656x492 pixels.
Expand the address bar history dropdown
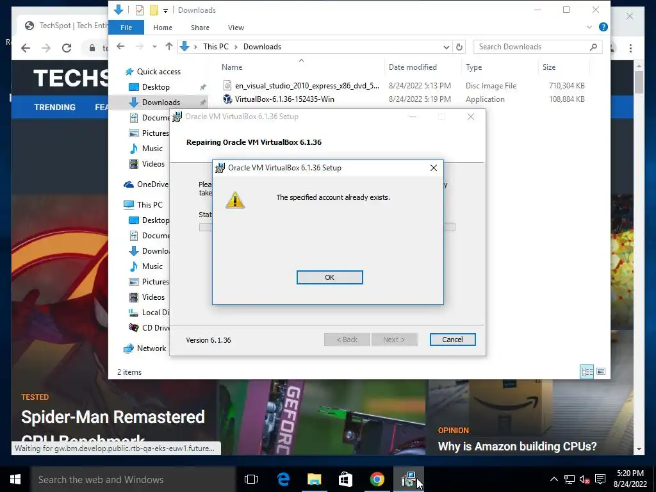(x=446, y=47)
